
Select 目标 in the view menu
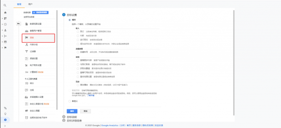(x=38, y=37)
